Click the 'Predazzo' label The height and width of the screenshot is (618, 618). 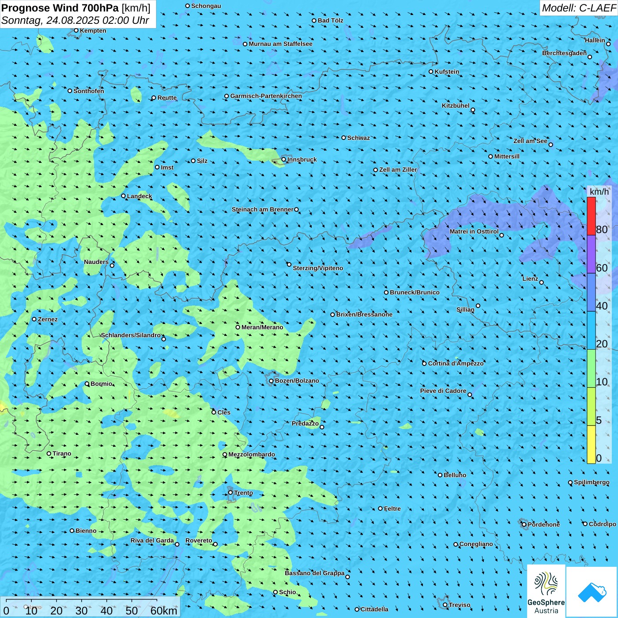(305, 423)
